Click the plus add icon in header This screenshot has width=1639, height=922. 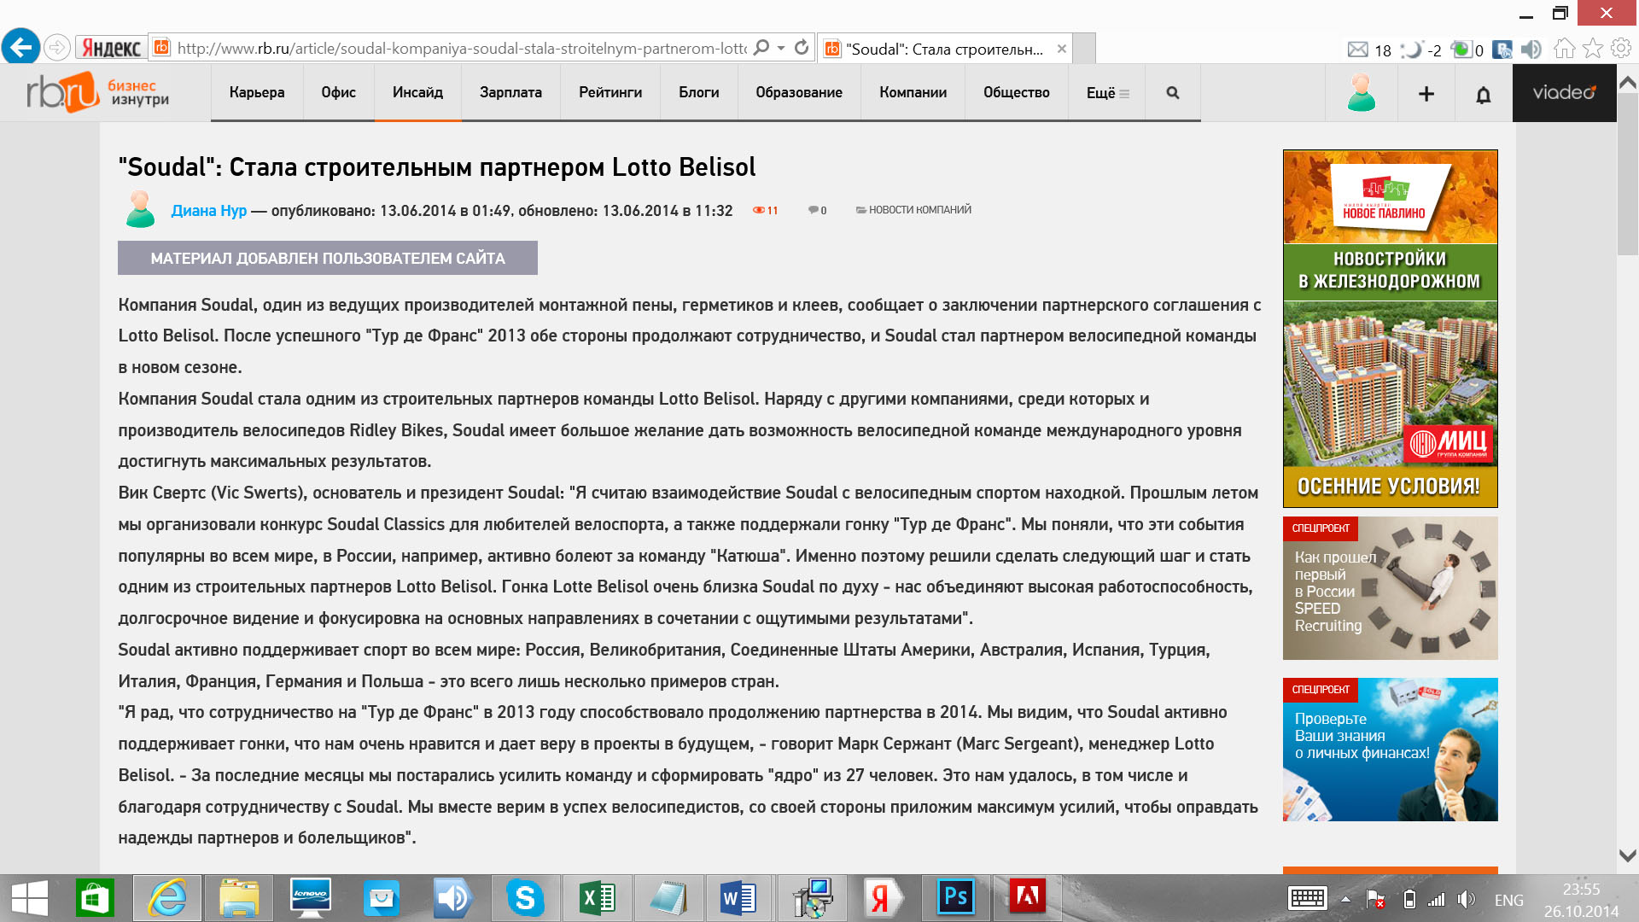coord(1426,93)
